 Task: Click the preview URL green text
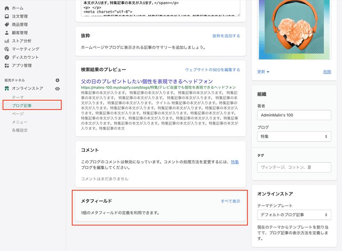[158, 88]
